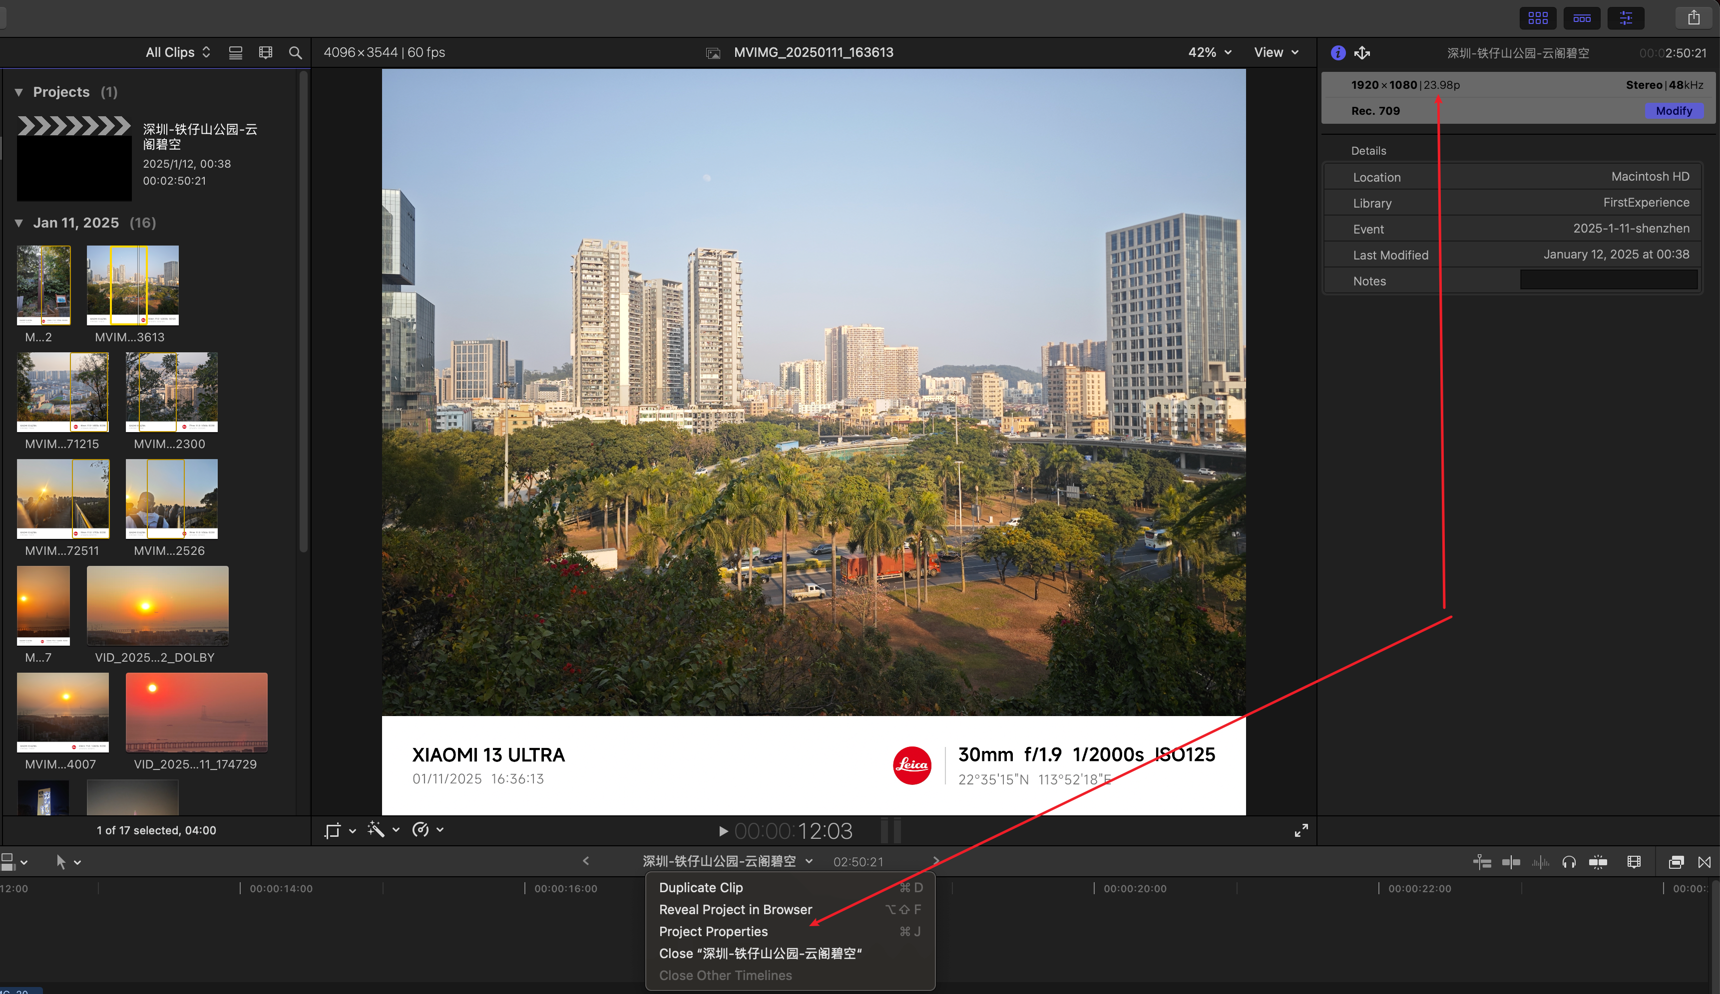Enter full-screen viewer playback
The width and height of the screenshot is (1720, 994).
click(x=1301, y=830)
